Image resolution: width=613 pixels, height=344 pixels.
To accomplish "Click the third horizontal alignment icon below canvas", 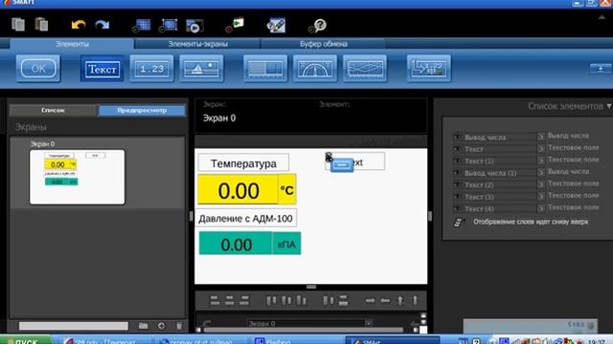I will coord(244,300).
